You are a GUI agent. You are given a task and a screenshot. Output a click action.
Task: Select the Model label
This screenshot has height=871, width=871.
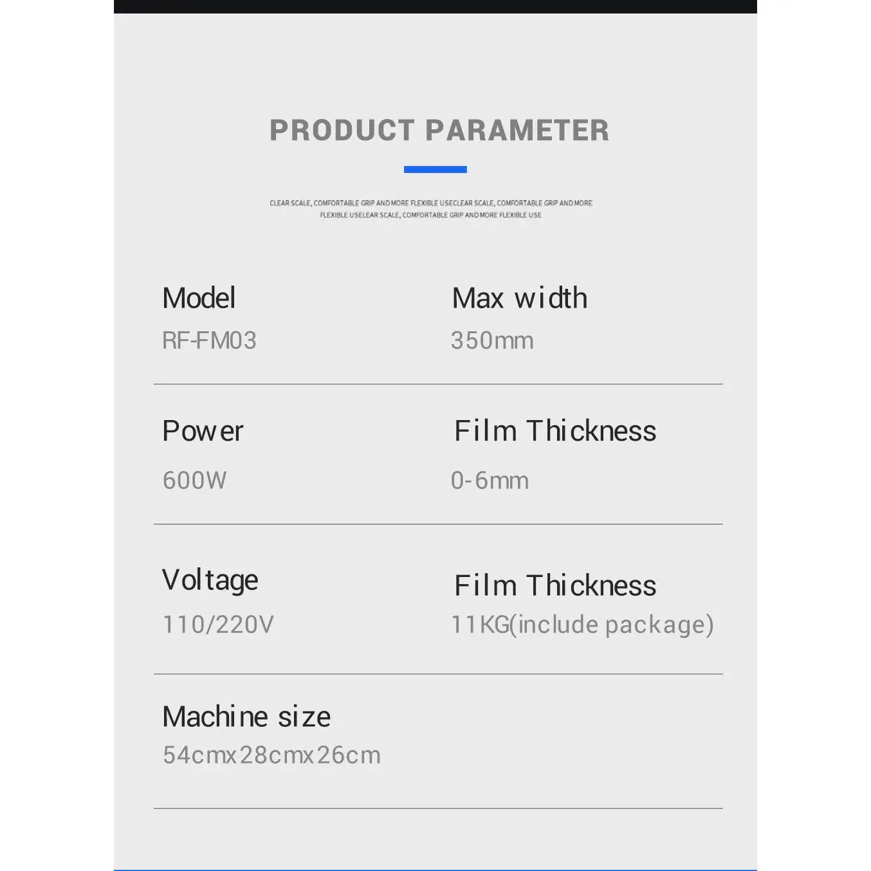[x=199, y=298]
